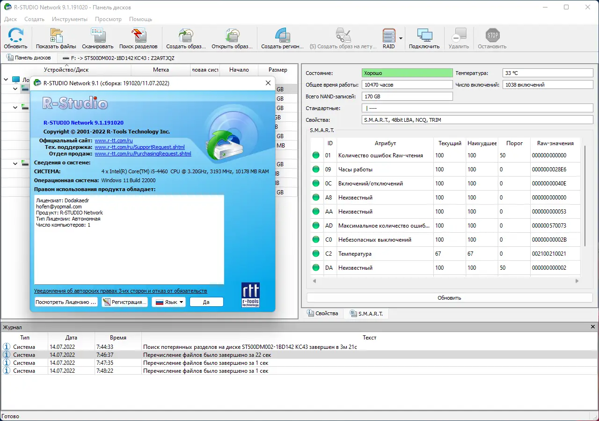Click the Подключить network connect icon
Viewport: 599px width, 421px height.
(x=424, y=35)
